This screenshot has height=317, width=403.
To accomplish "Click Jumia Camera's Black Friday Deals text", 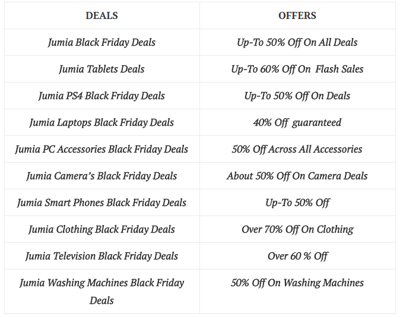I will pos(101,176).
